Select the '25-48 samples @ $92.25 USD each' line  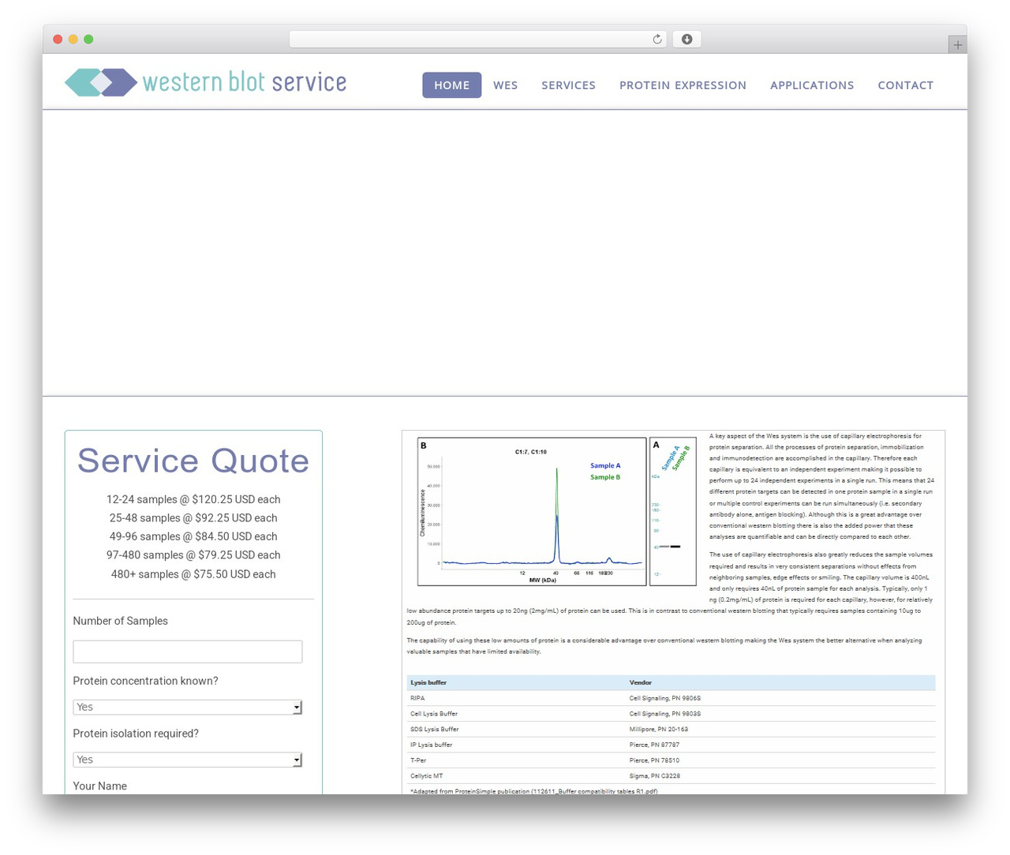[193, 518]
